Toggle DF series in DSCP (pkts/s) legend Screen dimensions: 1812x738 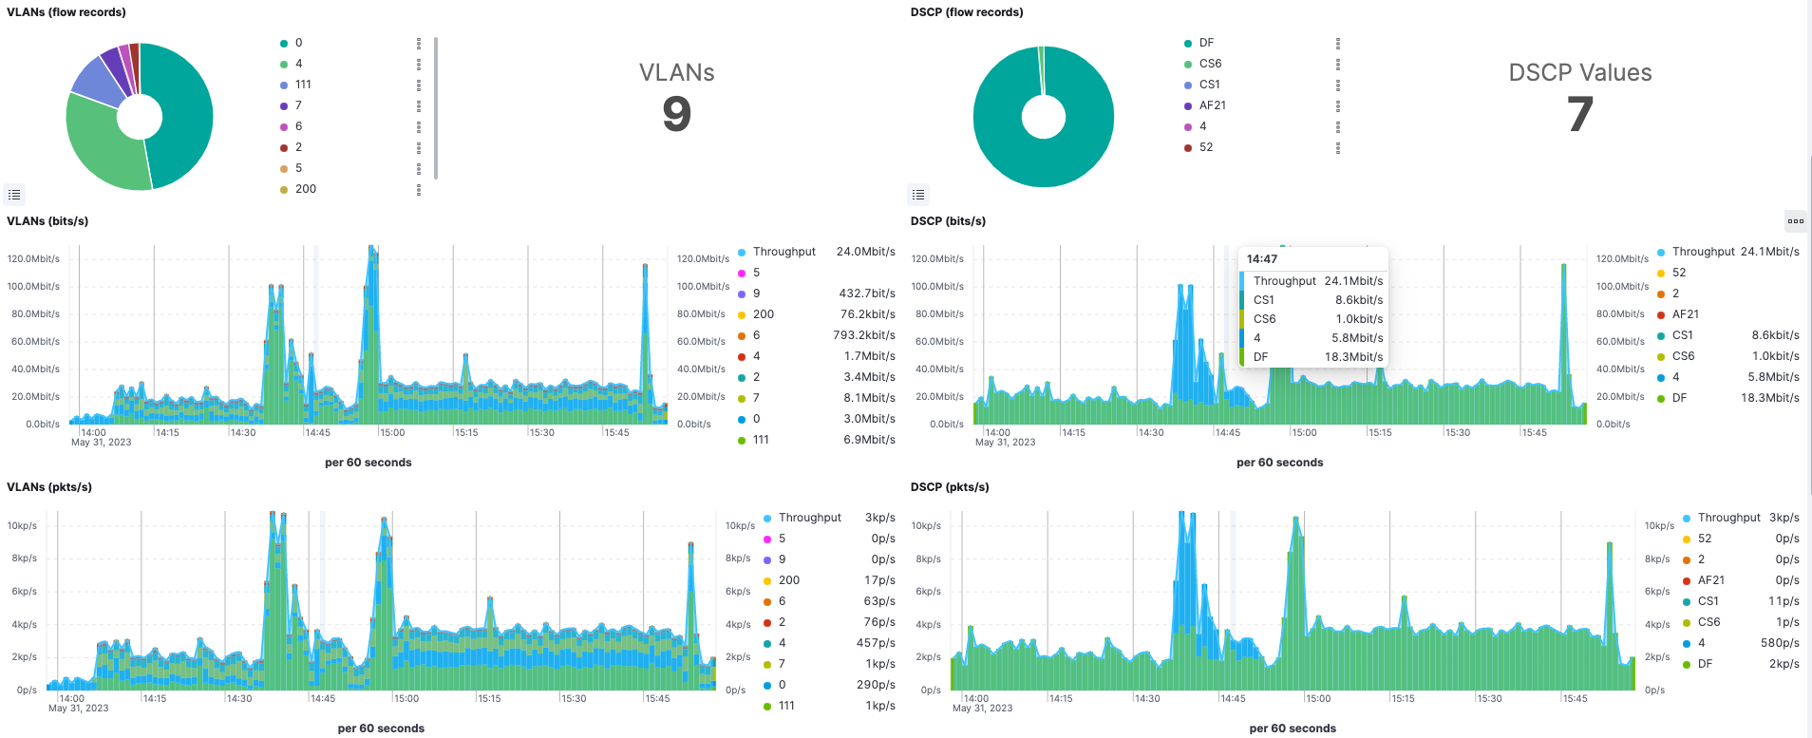pyautogui.click(x=1706, y=664)
